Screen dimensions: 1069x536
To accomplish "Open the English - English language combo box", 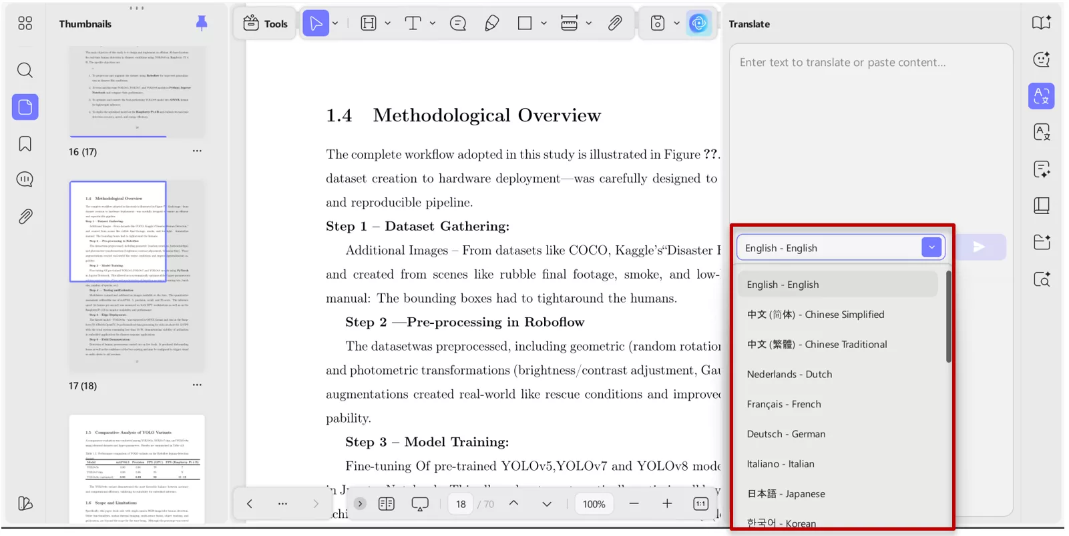I will tap(841, 247).
